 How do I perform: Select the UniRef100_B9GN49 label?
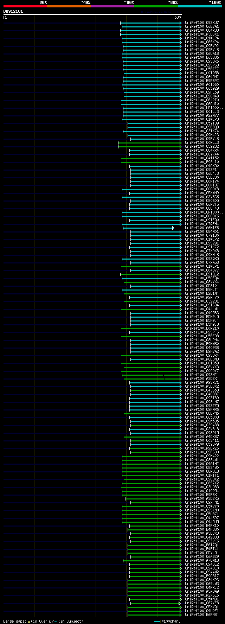(202, 96)
